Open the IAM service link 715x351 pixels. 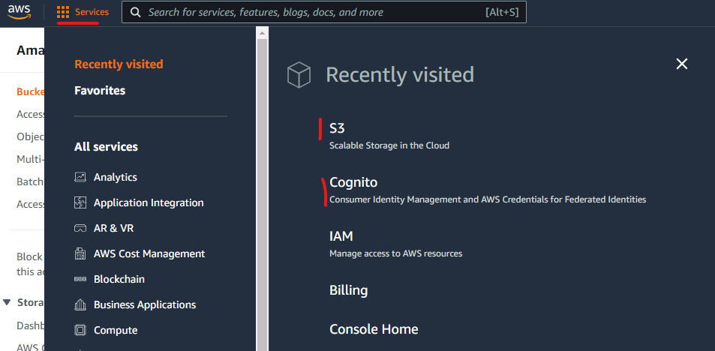point(341,236)
